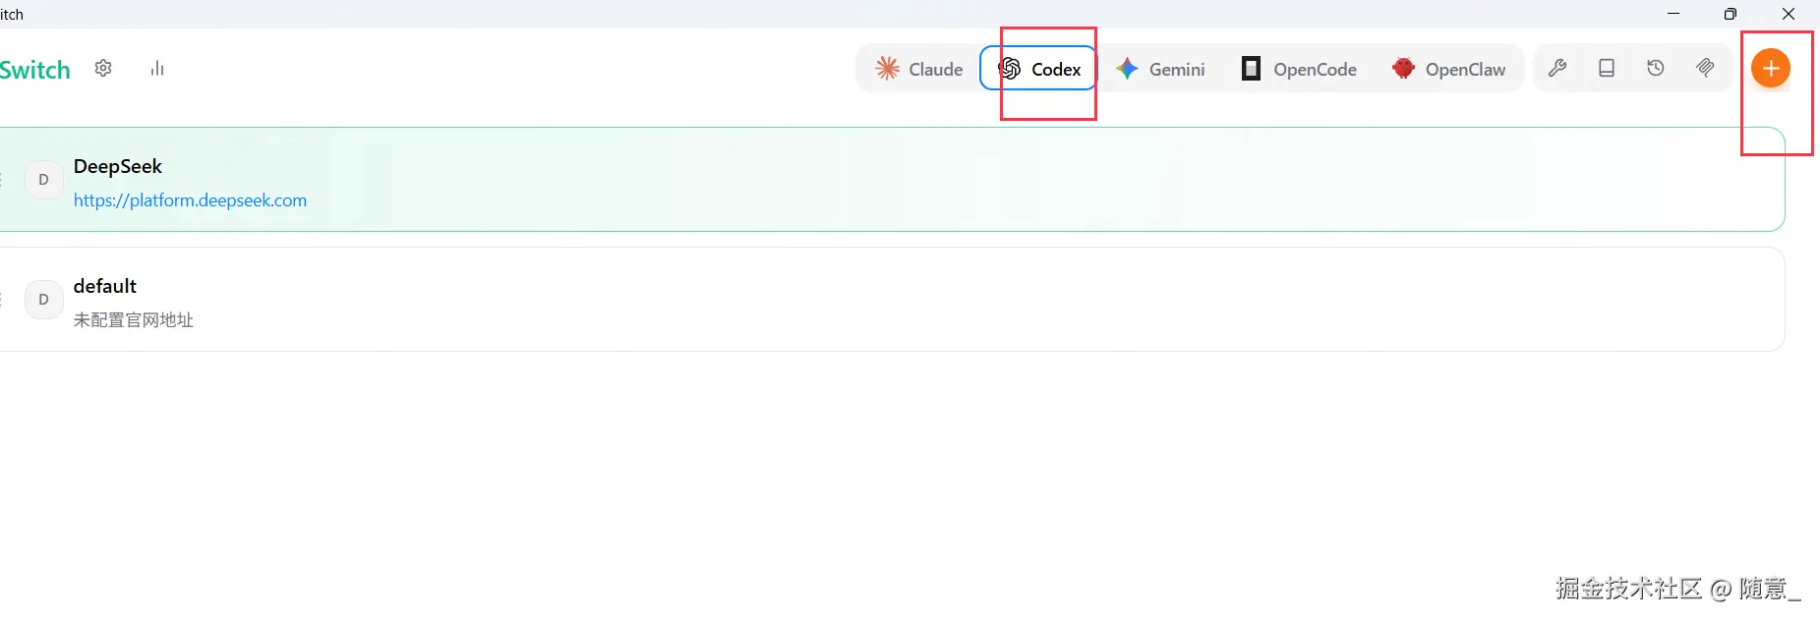
Task: Open the settings gear icon
Action: pyautogui.click(x=103, y=69)
